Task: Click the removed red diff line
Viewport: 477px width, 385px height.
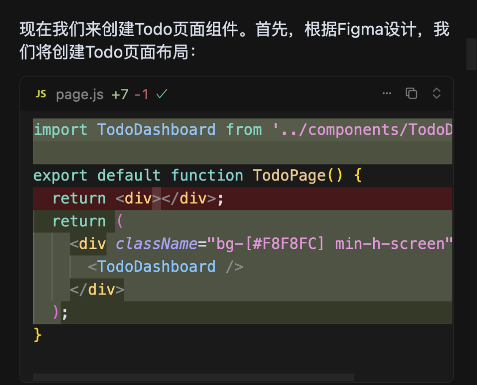Action: [132, 198]
